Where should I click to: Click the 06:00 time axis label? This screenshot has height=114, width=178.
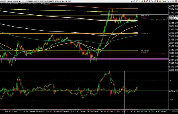pos(56,111)
